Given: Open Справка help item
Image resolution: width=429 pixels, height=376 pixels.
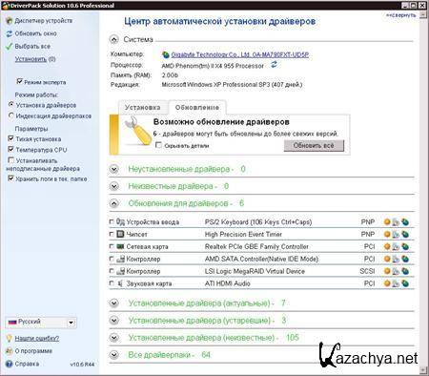Looking at the screenshot, I should (x=22, y=364).
